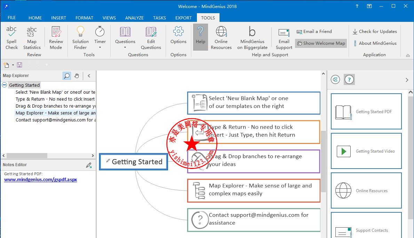The height and width of the screenshot is (238, 414).
Task: Open MindGenius on Biggerplate
Action: [252, 38]
